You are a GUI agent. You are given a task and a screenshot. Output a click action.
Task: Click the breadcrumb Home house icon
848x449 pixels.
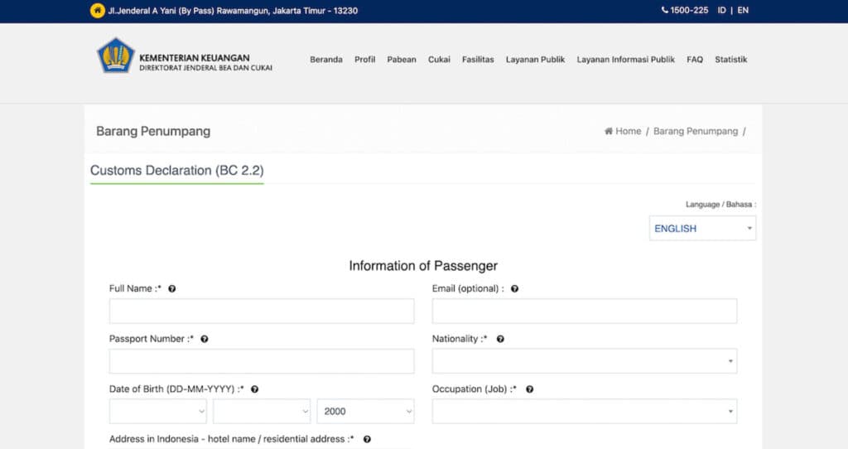pos(609,131)
